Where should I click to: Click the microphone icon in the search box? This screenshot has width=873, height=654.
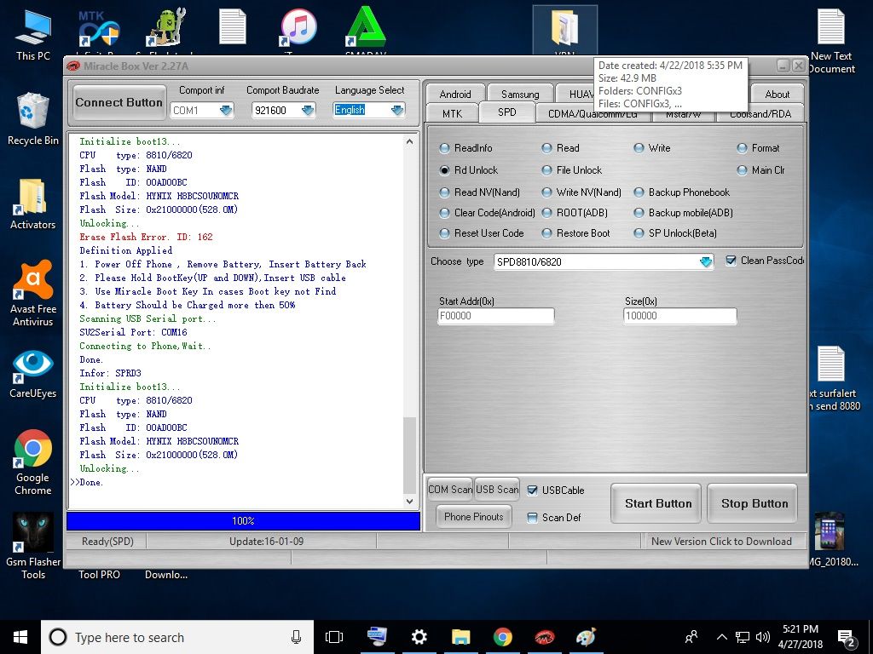click(x=296, y=637)
